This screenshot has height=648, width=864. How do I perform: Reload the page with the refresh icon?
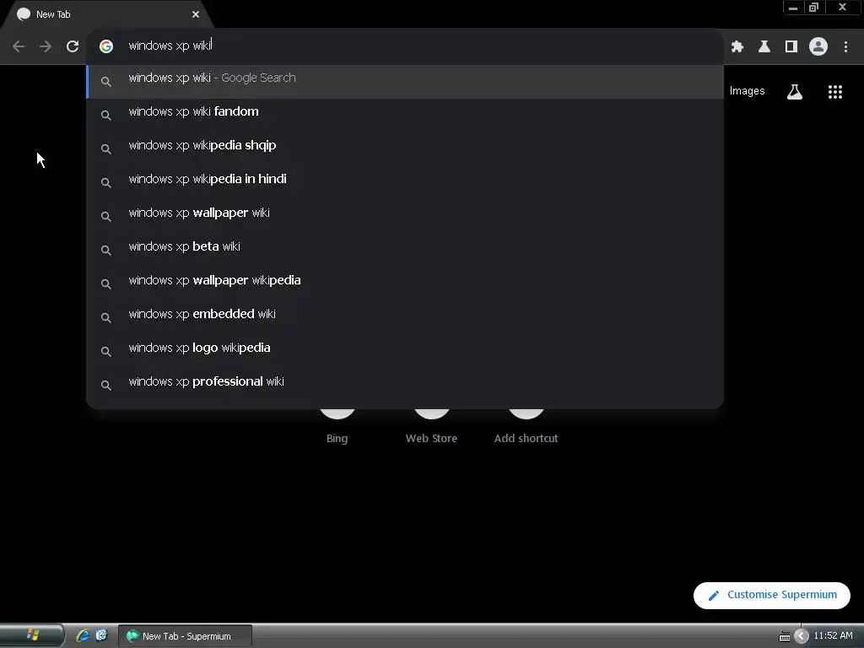[x=73, y=46]
